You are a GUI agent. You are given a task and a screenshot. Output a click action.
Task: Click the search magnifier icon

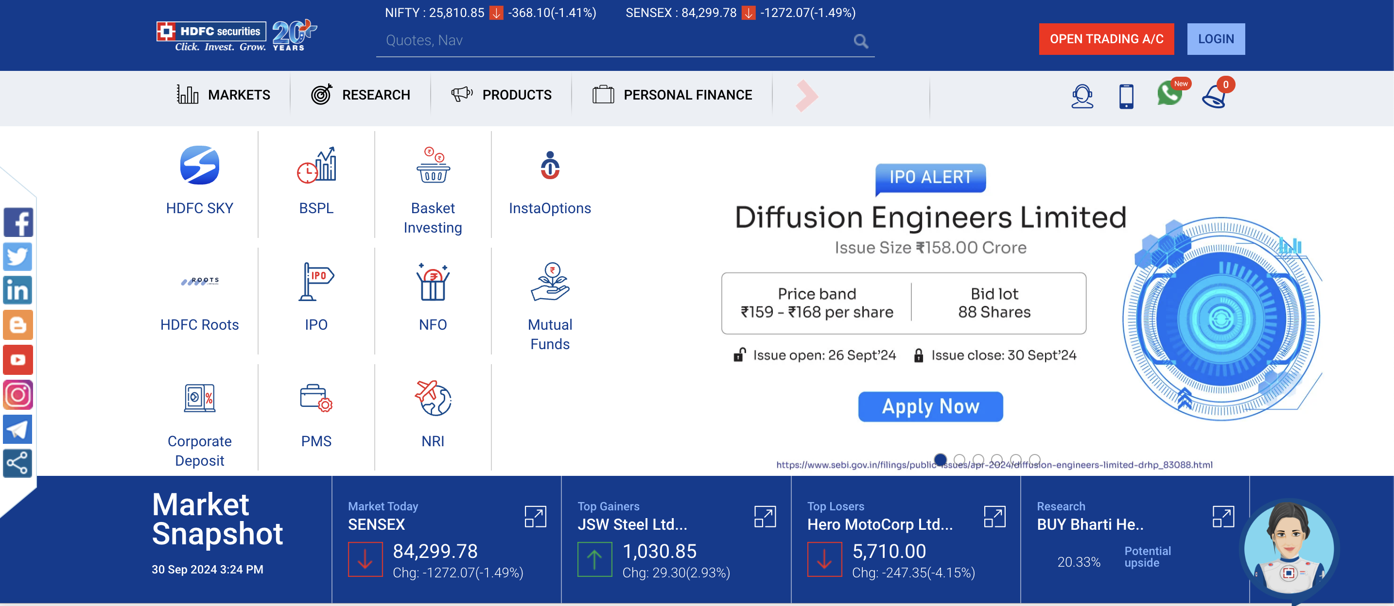click(x=860, y=41)
